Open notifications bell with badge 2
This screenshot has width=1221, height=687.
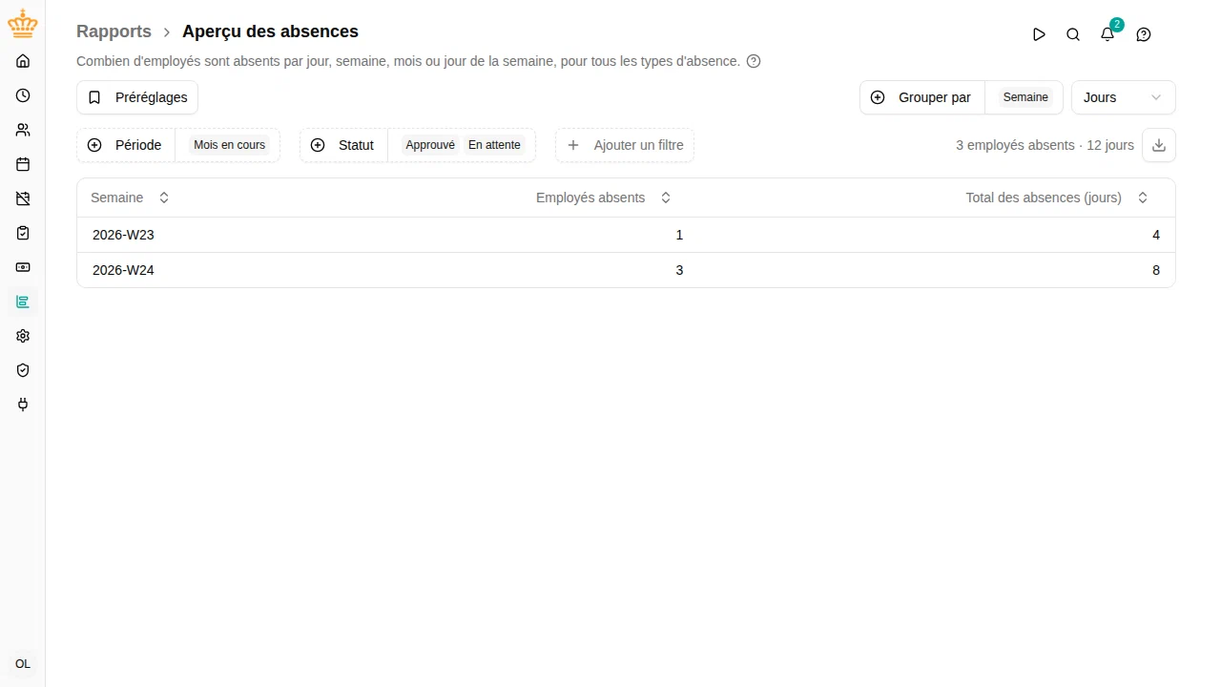click(1107, 34)
